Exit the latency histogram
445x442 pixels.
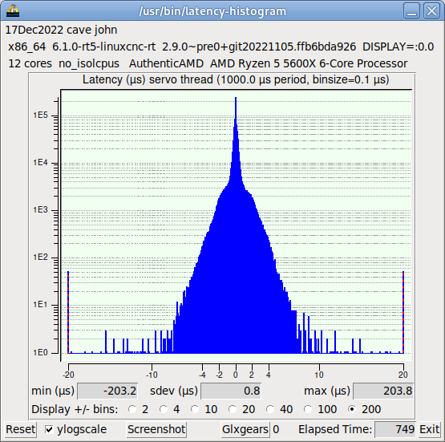430,429
